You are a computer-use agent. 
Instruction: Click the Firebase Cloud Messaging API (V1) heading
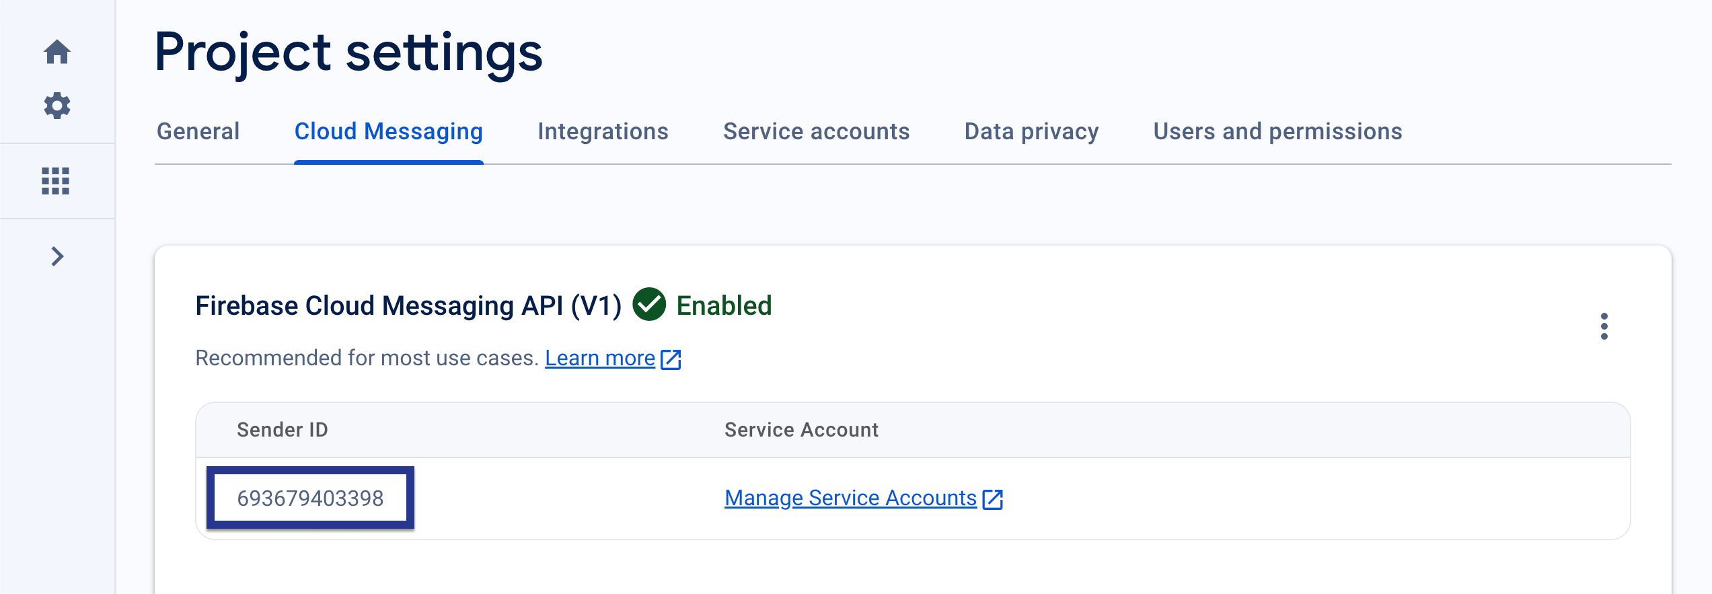coord(408,305)
